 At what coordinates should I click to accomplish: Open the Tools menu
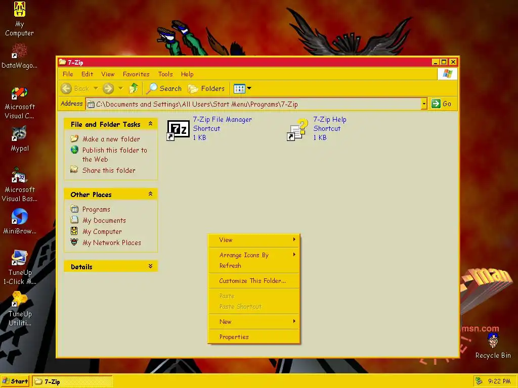click(x=165, y=74)
